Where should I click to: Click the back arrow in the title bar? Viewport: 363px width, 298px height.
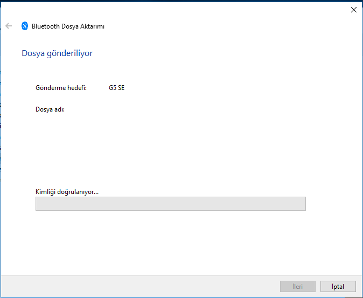tap(9, 26)
